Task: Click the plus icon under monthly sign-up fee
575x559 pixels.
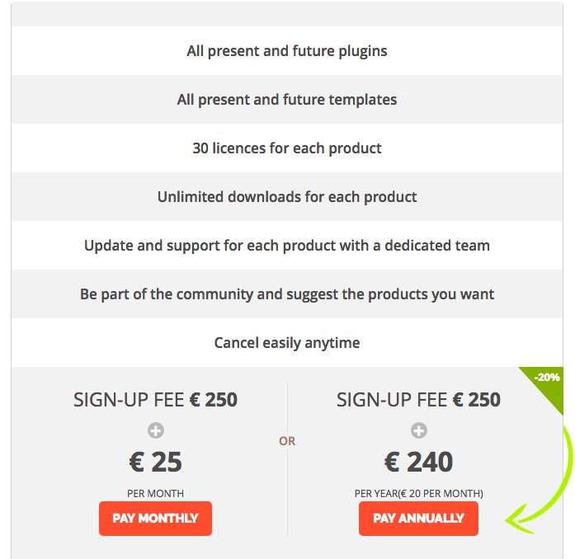Action: (156, 430)
